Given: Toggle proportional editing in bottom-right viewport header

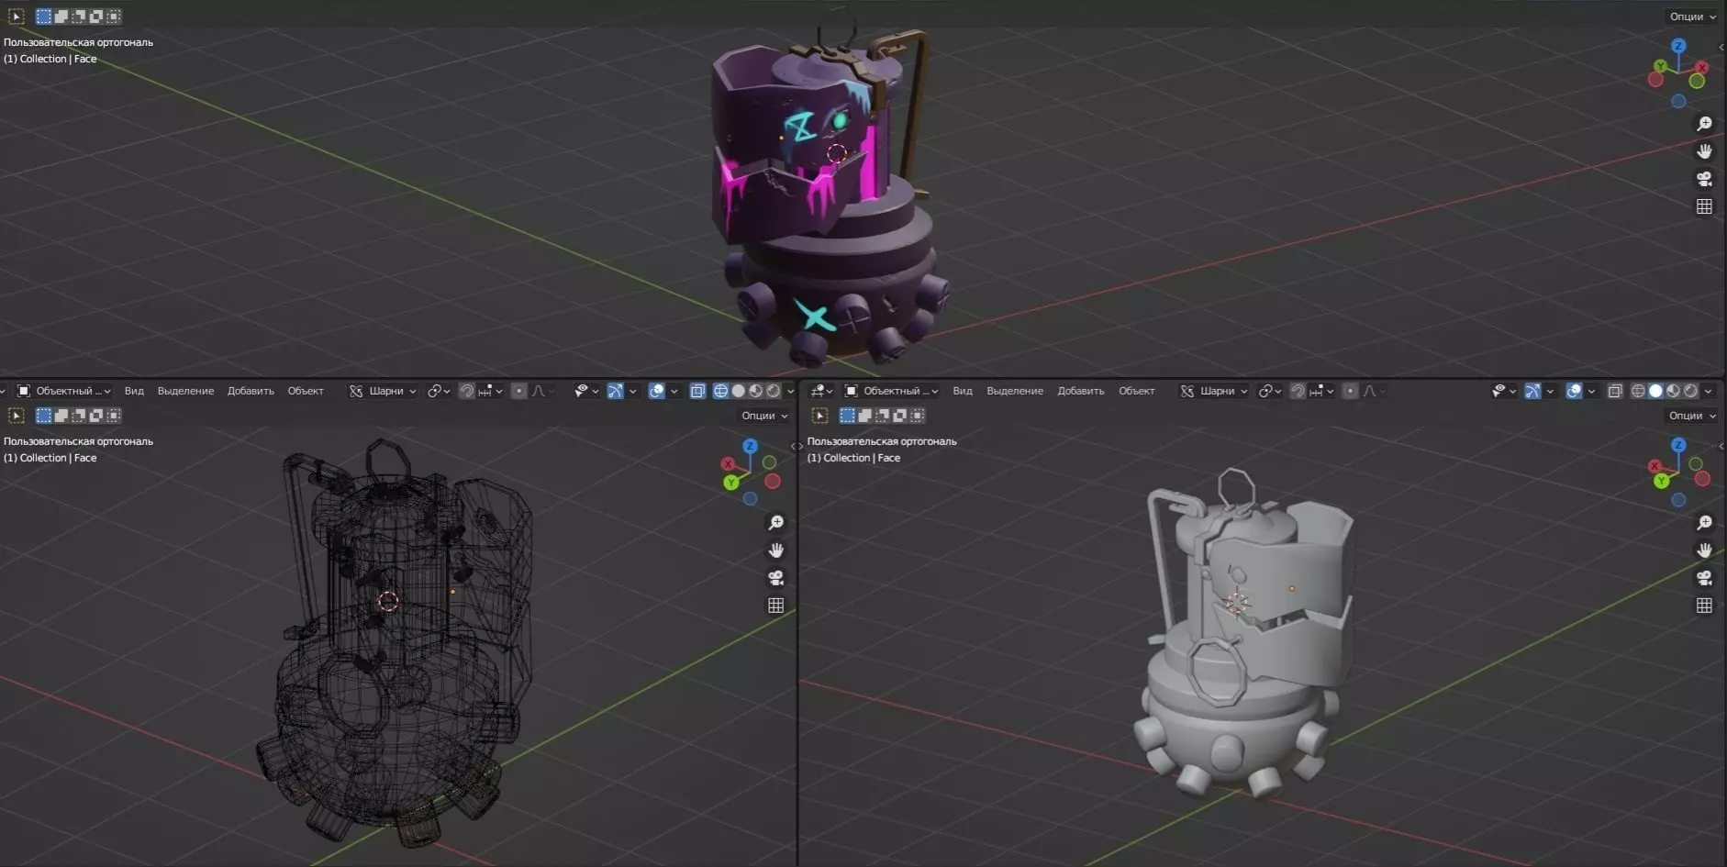Looking at the screenshot, I should [1350, 391].
